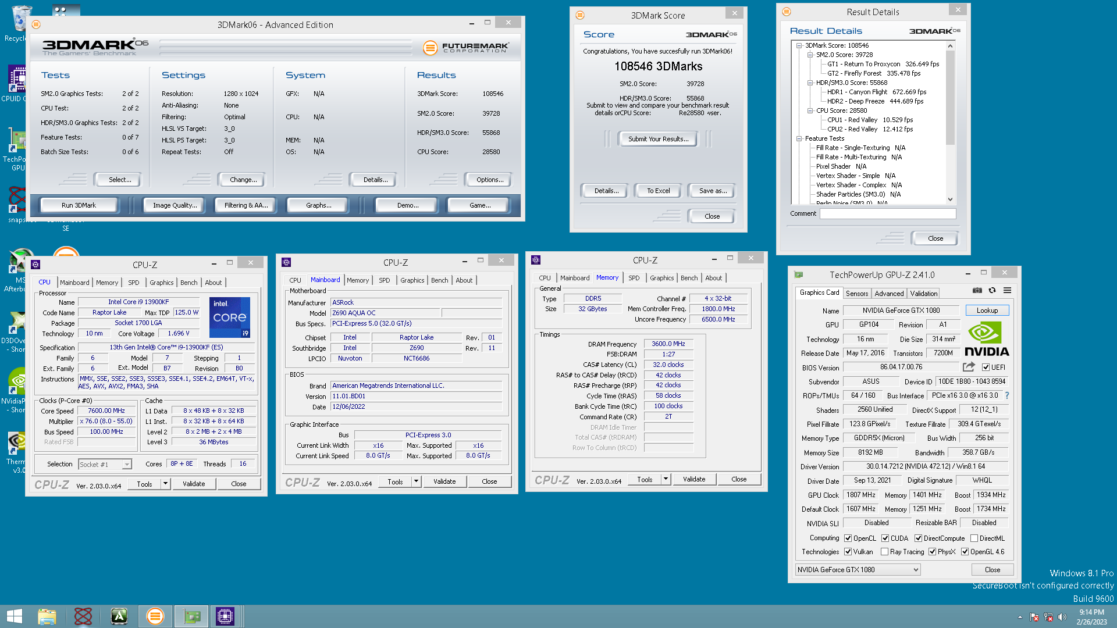Click the GPU-Z taskbar icon

(x=191, y=616)
